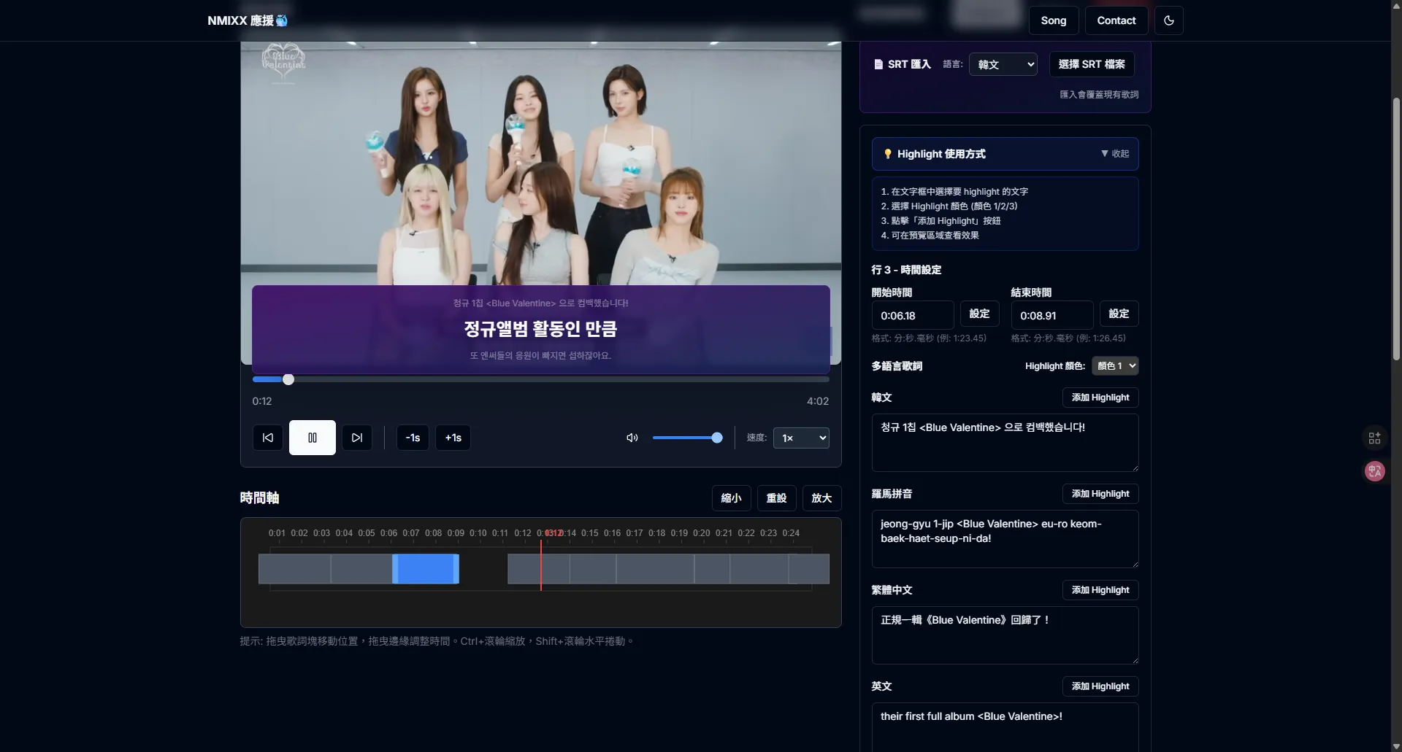Image resolution: width=1402 pixels, height=752 pixels.
Task: Rewind one second with -1s button
Action: coord(413,438)
